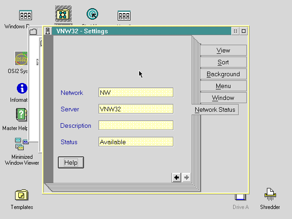292x219 pixels.
Task: Hide the VNW32 Settings window
Action: (x=235, y=31)
